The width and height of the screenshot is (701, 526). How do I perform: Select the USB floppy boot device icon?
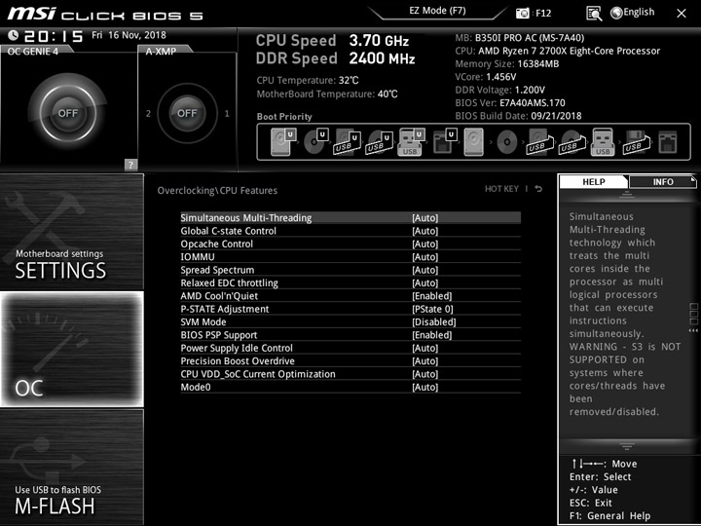pos(636,142)
